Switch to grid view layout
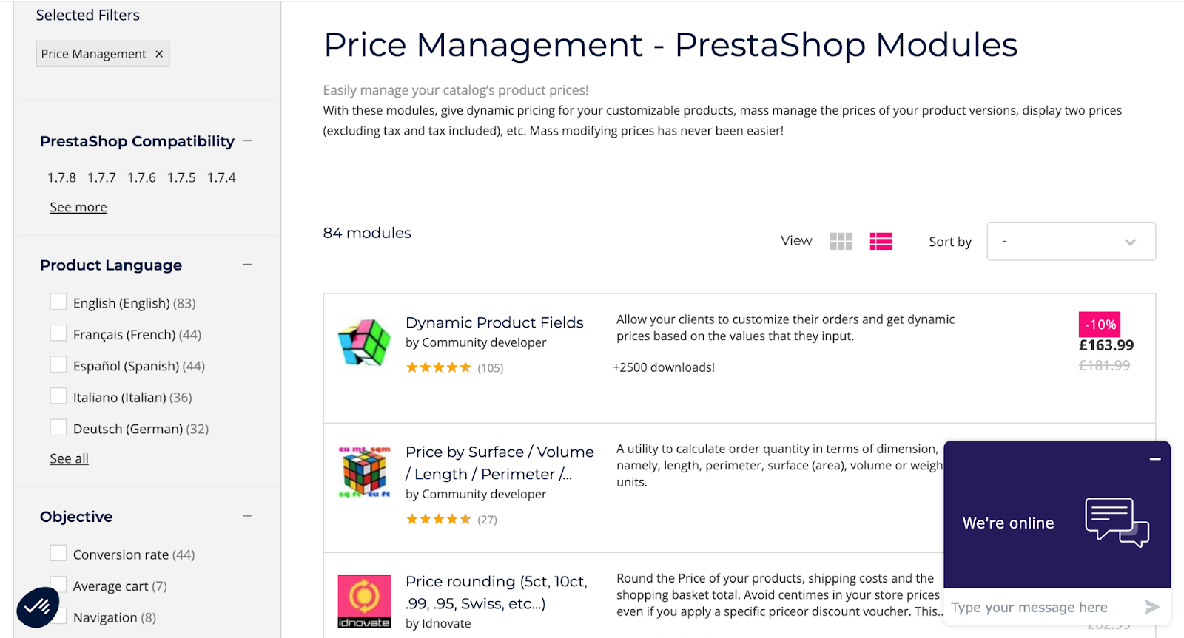The width and height of the screenshot is (1184, 638). click(841, 241)
